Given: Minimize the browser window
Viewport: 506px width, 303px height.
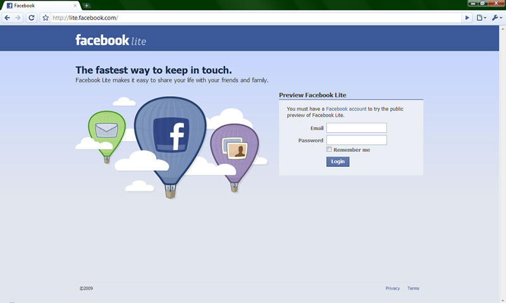Looking at the screenshot, I should pos(472,3).
